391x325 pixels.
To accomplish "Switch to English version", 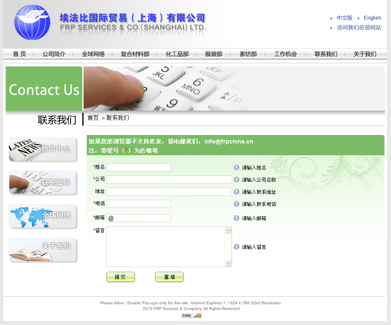I will point(372,18).
